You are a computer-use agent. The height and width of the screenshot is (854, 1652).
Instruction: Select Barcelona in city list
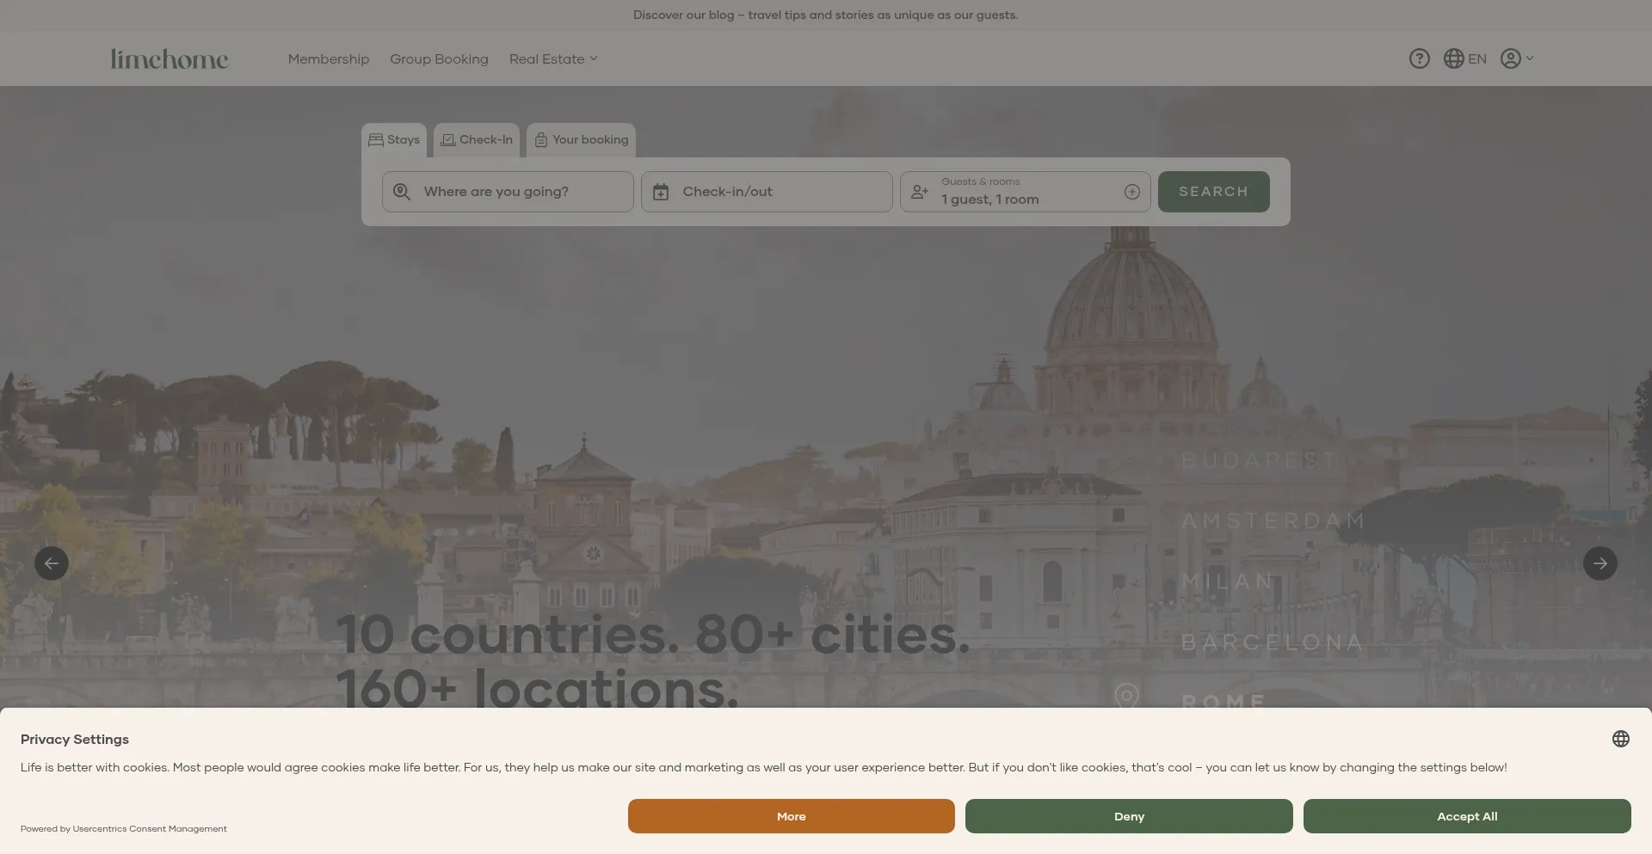[x=1272, y=642]
